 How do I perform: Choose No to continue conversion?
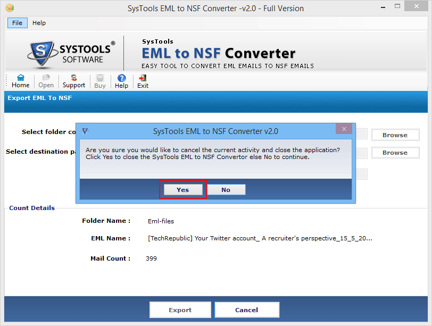(226, 190)
